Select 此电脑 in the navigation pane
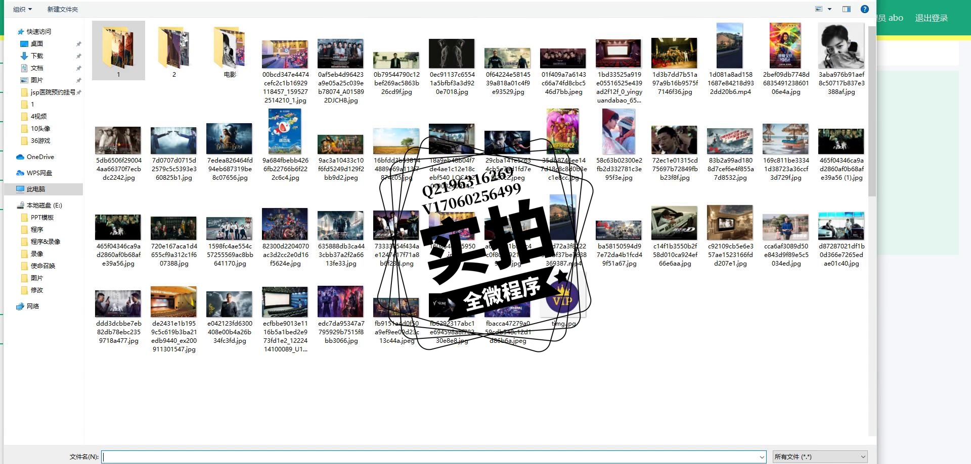Screen dimensions: 971x464 pos(35,189)
